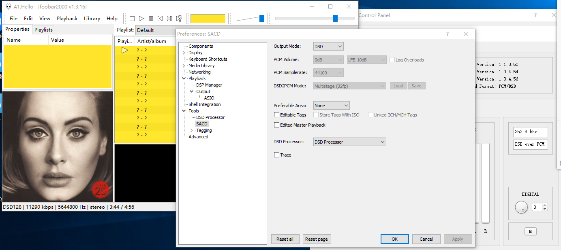Skip to the next track

[x=169, y=19]
